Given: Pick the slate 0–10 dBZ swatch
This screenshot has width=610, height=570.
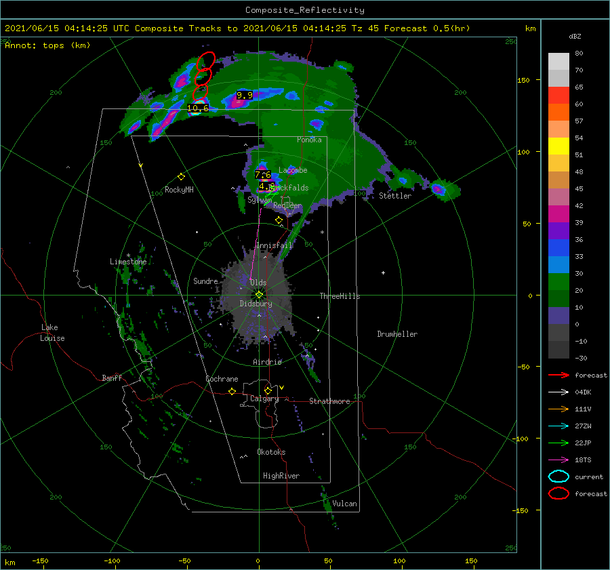Looking at the screenshot, I should (x=558, y=316).
